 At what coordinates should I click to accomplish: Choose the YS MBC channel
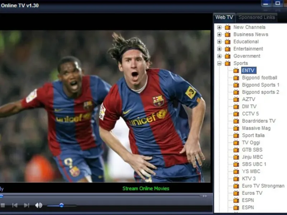(x=251, y=171)
